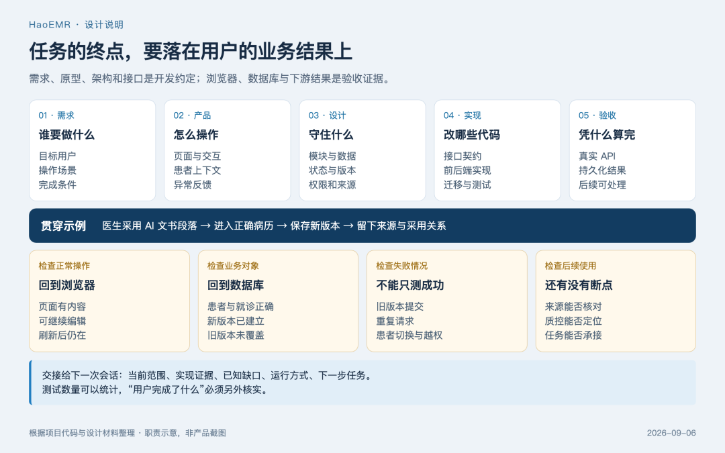Select the title 任务的终点,要落在用户的业务结果上
The height and width of the screenshot is (453, 725).
(x=191, y=51)
